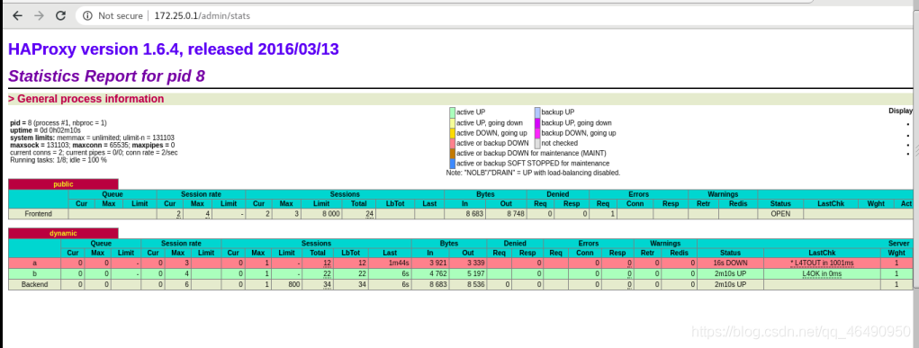Click the 'L4OK in 0ms' check result
Viewport: 919px width, 348px height.
click(x=822, y=273)
